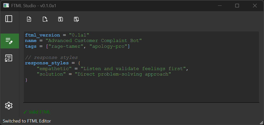264x125 pixels.
Task: Open the Settings gear
Action: pos(9,106)
